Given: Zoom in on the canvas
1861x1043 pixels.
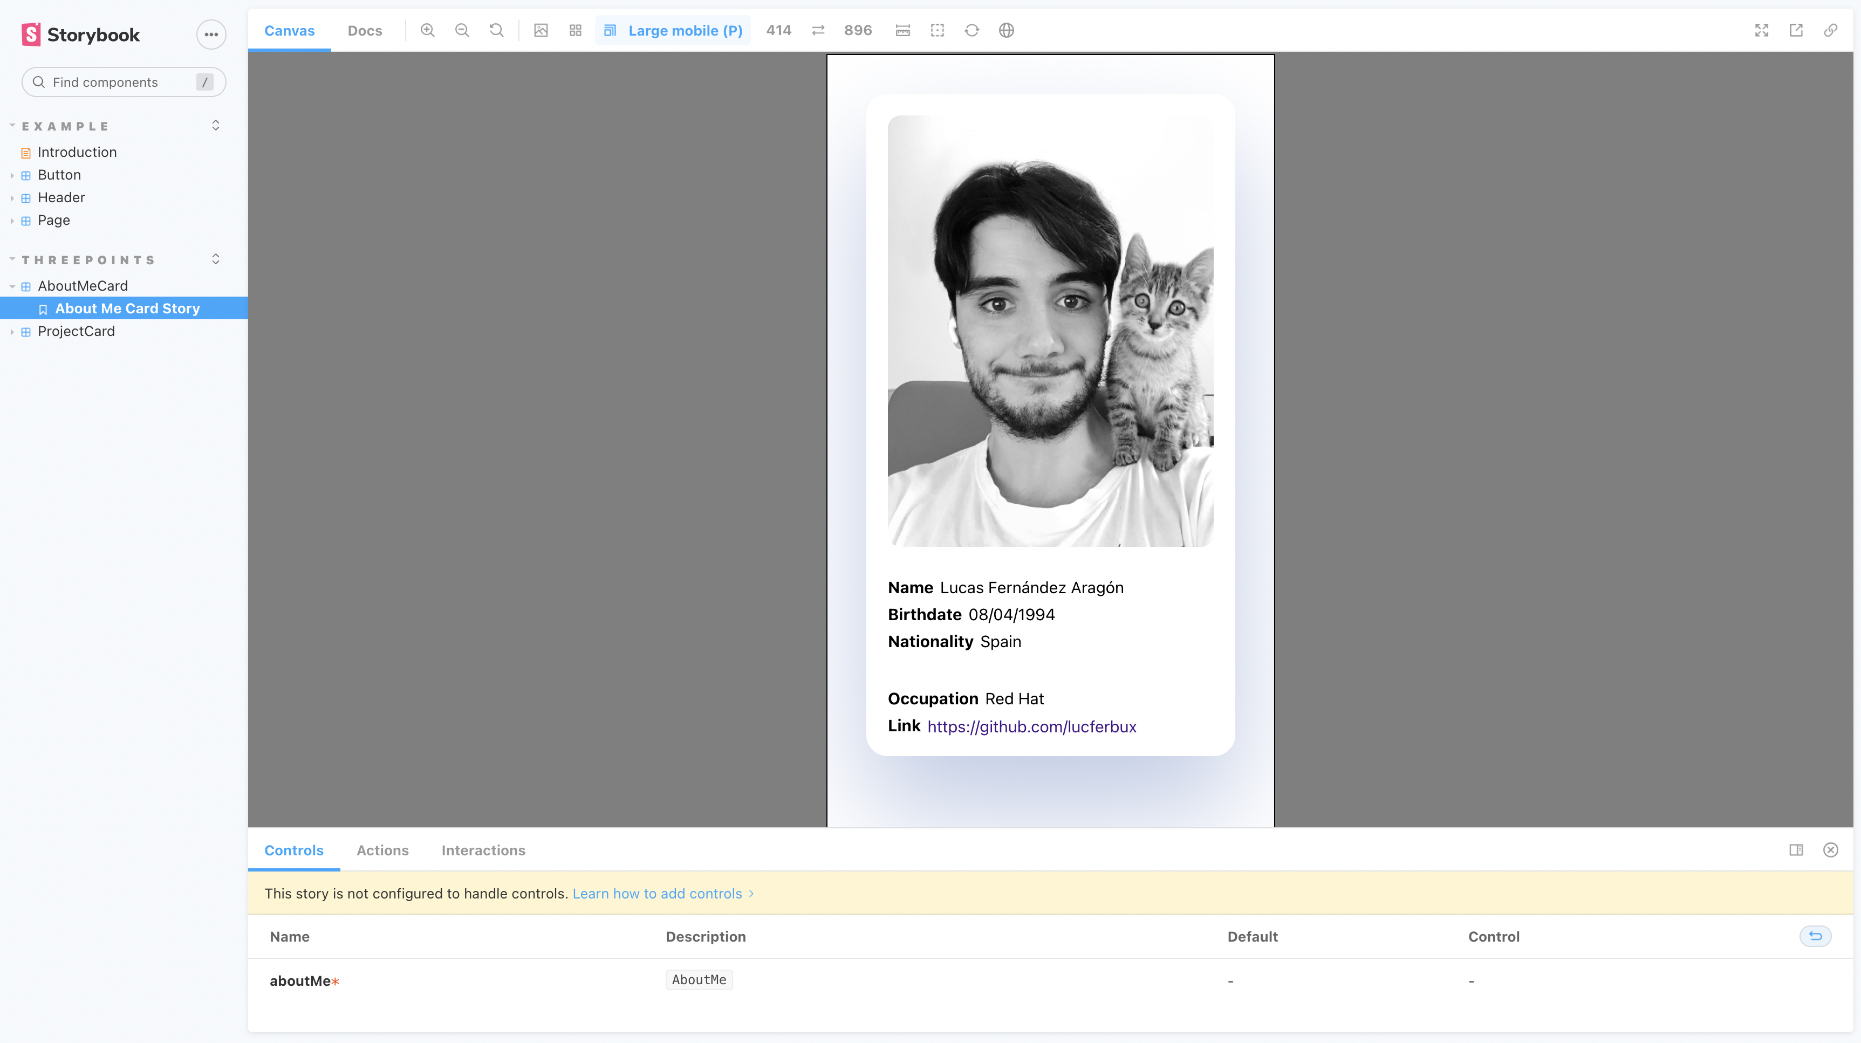Looking at the screenshot, I should point(427,30).
